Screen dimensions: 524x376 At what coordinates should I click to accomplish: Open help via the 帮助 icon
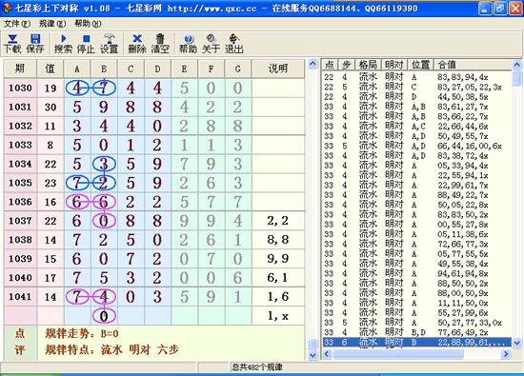(x=188, y=44)
